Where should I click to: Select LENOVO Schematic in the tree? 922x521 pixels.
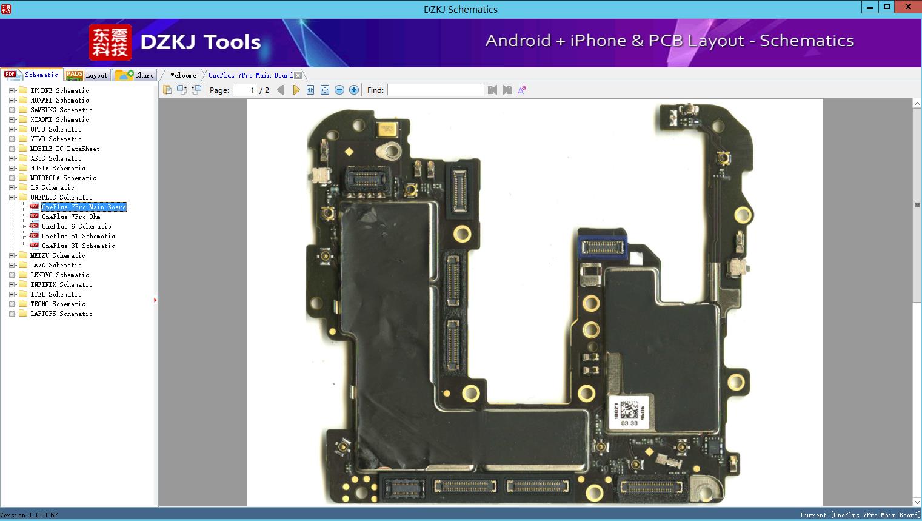(x=59, y=275)
